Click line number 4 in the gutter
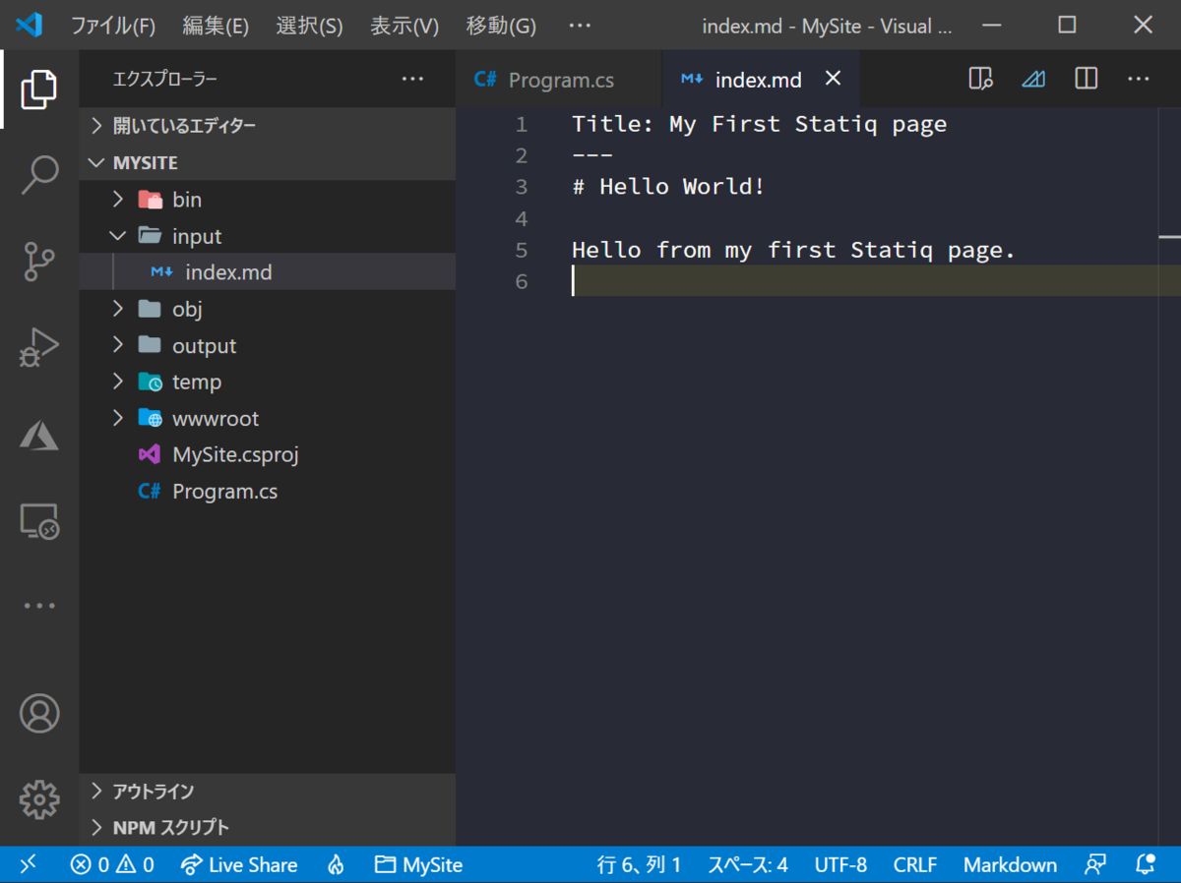1181x883 pixels. 522,218
